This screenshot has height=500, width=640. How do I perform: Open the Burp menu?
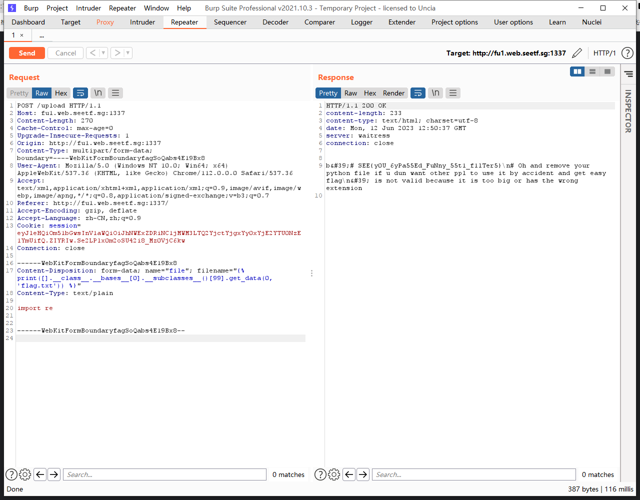coord(31,8)
